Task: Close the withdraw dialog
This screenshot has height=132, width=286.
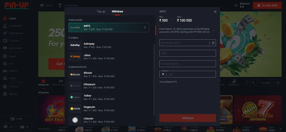Action: click(x=215, y=12)
